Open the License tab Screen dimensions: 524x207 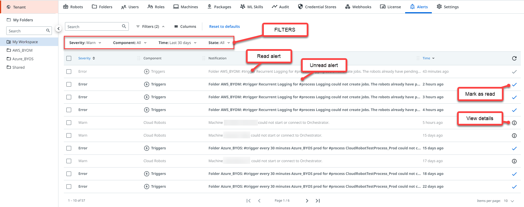coord(390,7)
